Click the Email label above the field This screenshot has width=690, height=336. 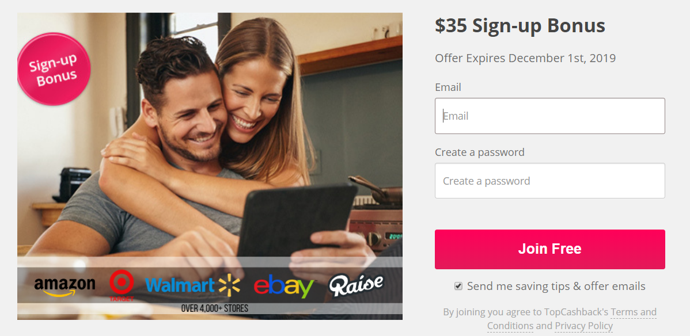448,87
